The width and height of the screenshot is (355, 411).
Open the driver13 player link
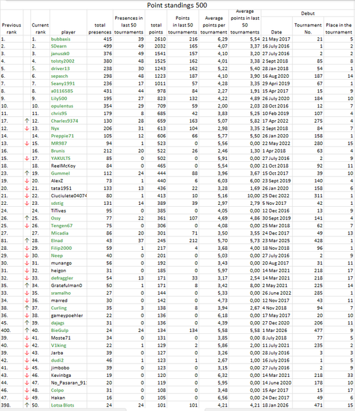[x=60, y=69]
